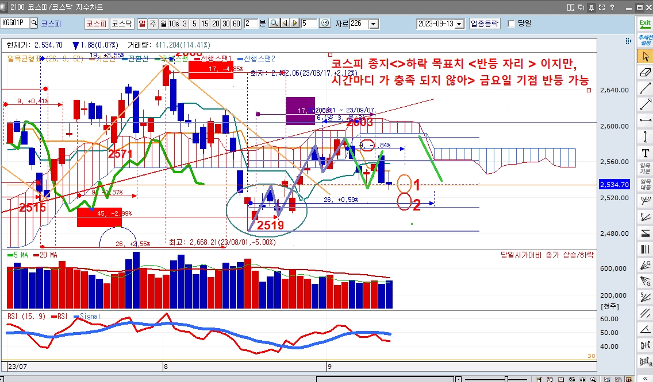Select the regression channel grid tool

point(645,345)
